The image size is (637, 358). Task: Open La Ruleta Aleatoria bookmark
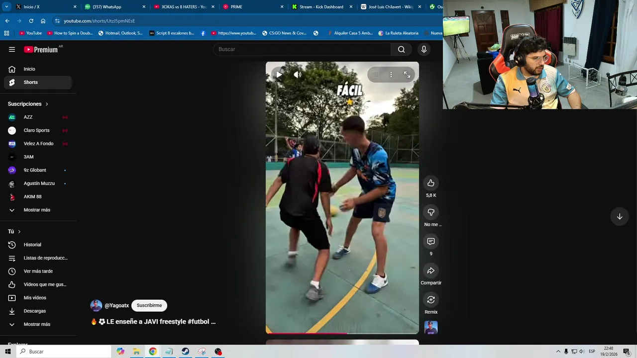398,33
